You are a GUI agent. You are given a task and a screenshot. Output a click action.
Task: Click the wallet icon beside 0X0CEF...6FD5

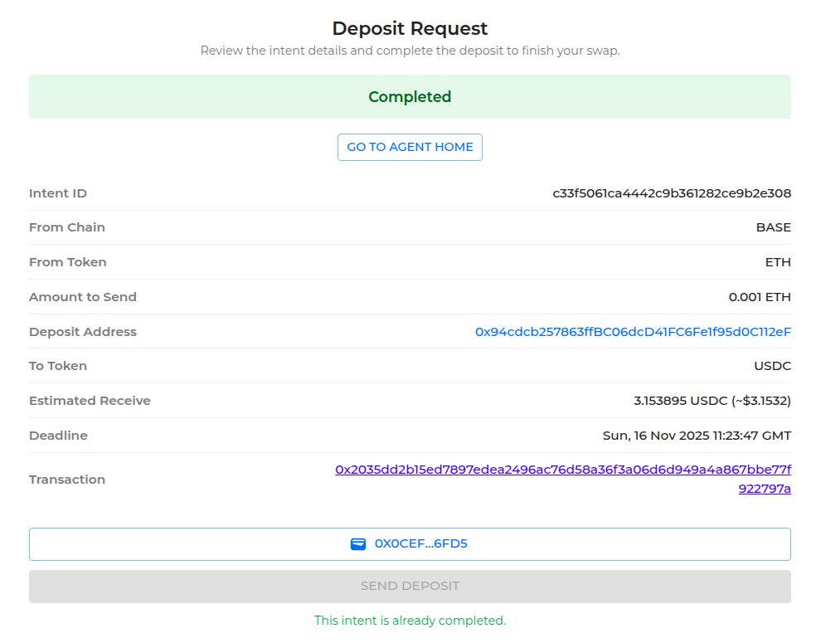tap(358, 544)
